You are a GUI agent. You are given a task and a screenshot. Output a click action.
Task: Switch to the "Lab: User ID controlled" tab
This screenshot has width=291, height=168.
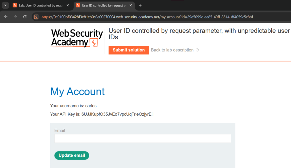(x=41, y=5)
